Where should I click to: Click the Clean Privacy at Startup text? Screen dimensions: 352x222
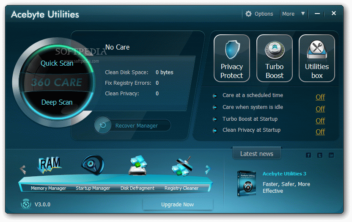251,130
